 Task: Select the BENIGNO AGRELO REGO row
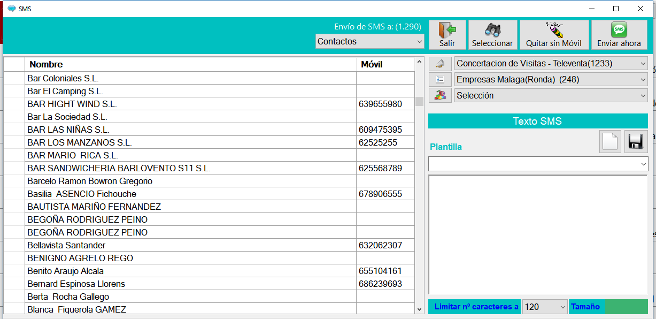pyautogui.click(x=209, y=258)
